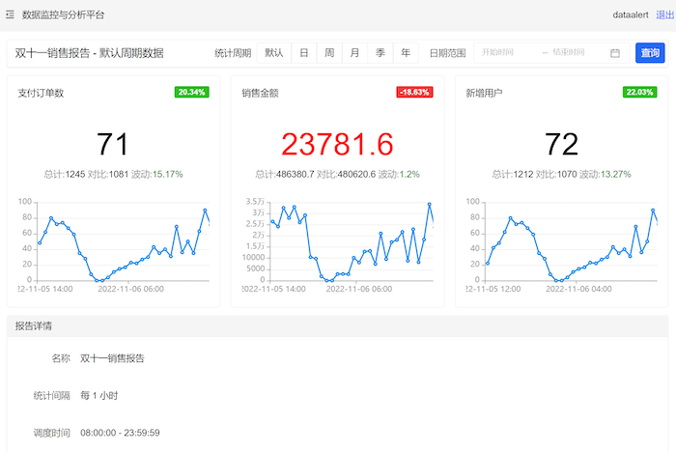Click the red -18.63% badge
The image size is (676, 452).
[x=414, y=92]
